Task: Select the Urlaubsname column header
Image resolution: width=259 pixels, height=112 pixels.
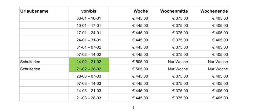Action: 44,11
